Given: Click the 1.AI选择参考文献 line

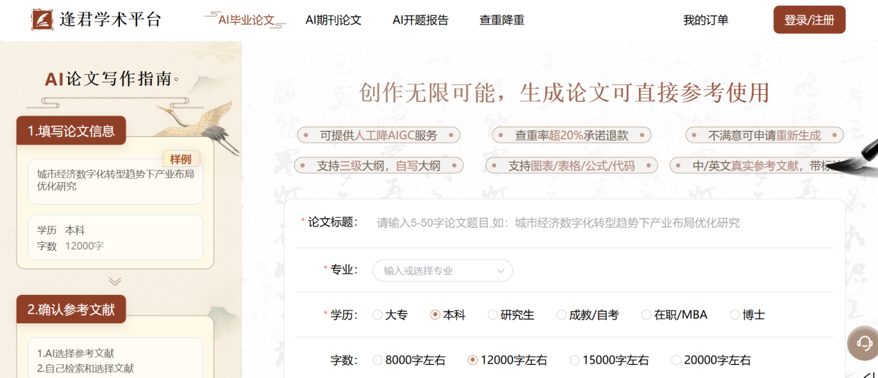Looking at the screenshot, I should click(x=76, y=353).
